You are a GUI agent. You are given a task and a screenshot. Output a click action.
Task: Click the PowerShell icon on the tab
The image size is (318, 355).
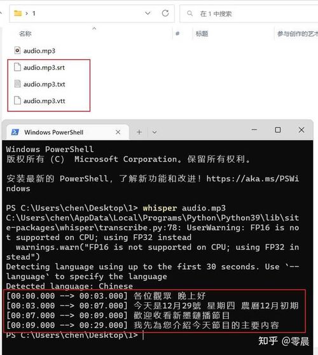[15, 132]
